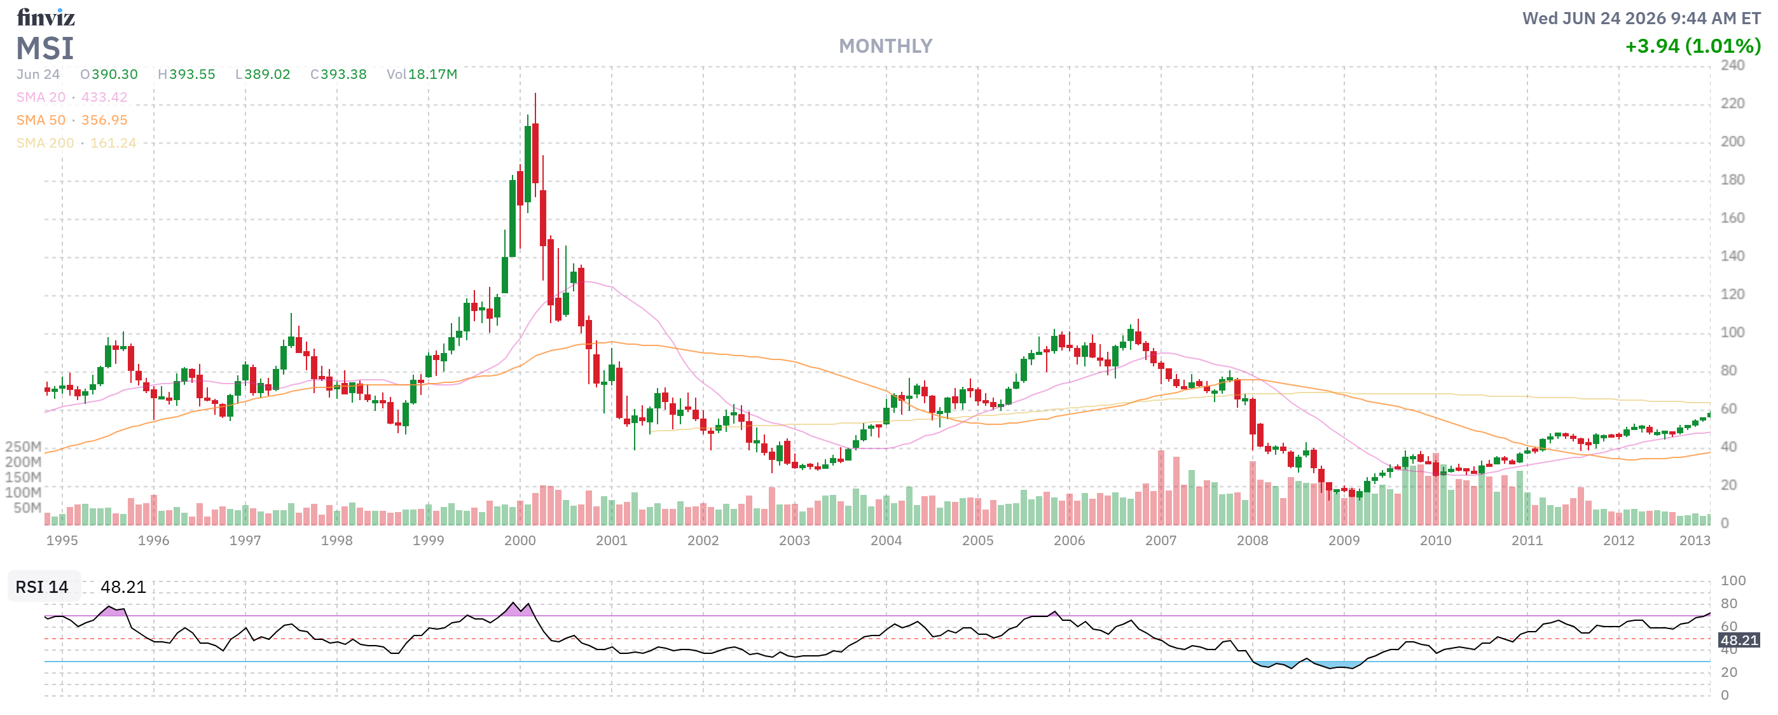Click the RSI value 48.21 next to label
1778x715 pixels.
tap(123, 587)
